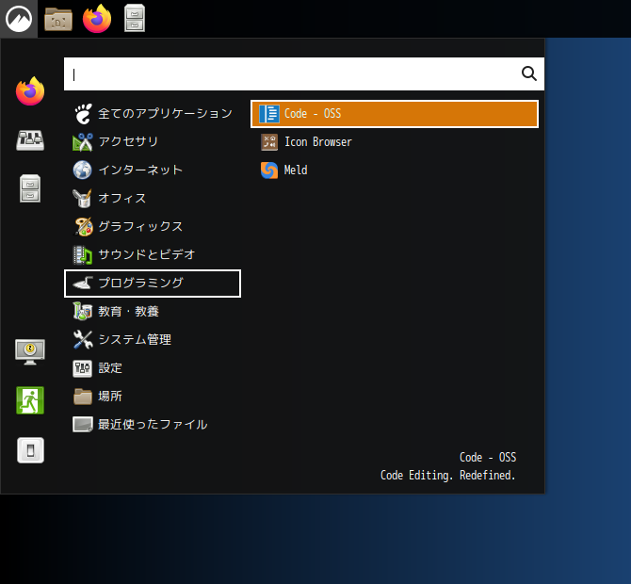
Task: Click the shutdown power switch icon
Action: [x=30, y=450]
